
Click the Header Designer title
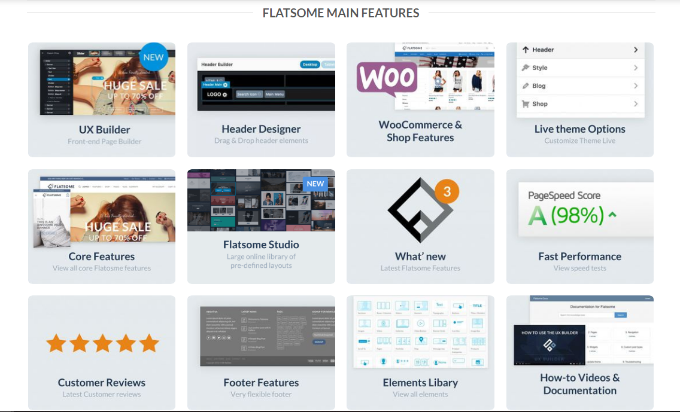click(x=261, y=129)
